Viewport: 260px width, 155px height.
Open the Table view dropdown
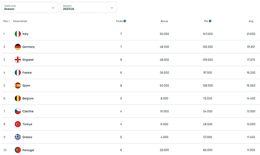30,7
